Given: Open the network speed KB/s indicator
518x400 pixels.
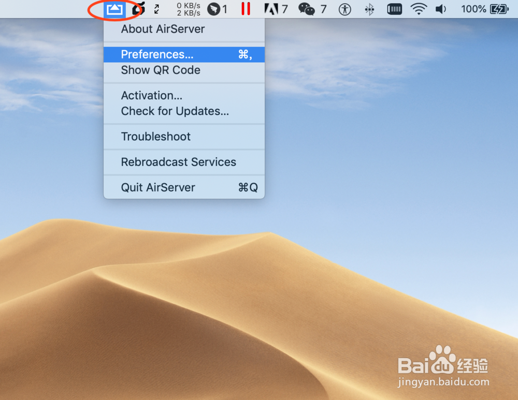Looking at the screenshot, I should (189, 9).
